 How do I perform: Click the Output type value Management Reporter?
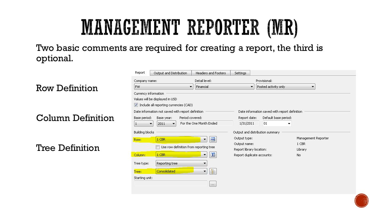pyautogui.click(x=313, y=138)
